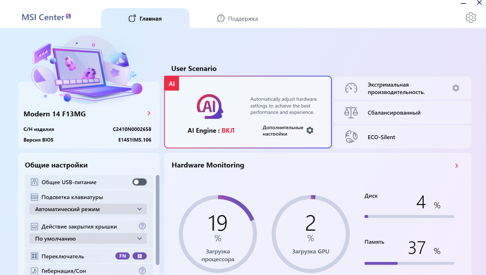This screenshot has height=275, width=486.
Task: Click the Диск usage progress bar
Action: [x=409, y=216]
